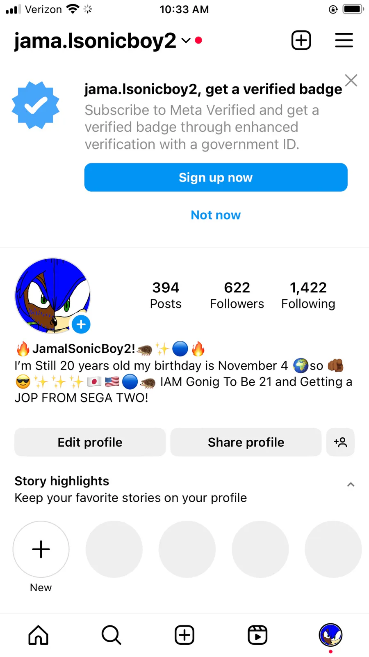Screen dimensions: 369x657
Task: Open the 622 Followers list
Action: tap(237, 295)
